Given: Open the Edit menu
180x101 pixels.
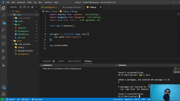Looking at the screenshot, I should point(13,2).
